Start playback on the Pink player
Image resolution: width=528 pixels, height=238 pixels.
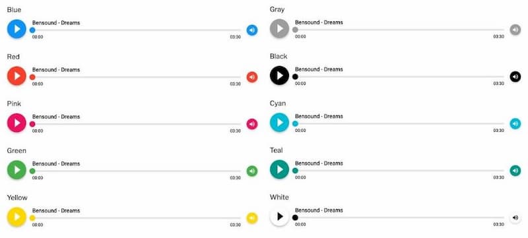[16, 123]
